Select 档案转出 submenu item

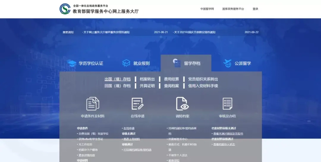coord(147,79)
